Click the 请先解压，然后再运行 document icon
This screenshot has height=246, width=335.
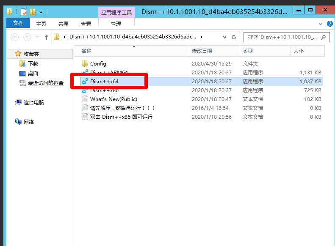click(x=85, y=108)
